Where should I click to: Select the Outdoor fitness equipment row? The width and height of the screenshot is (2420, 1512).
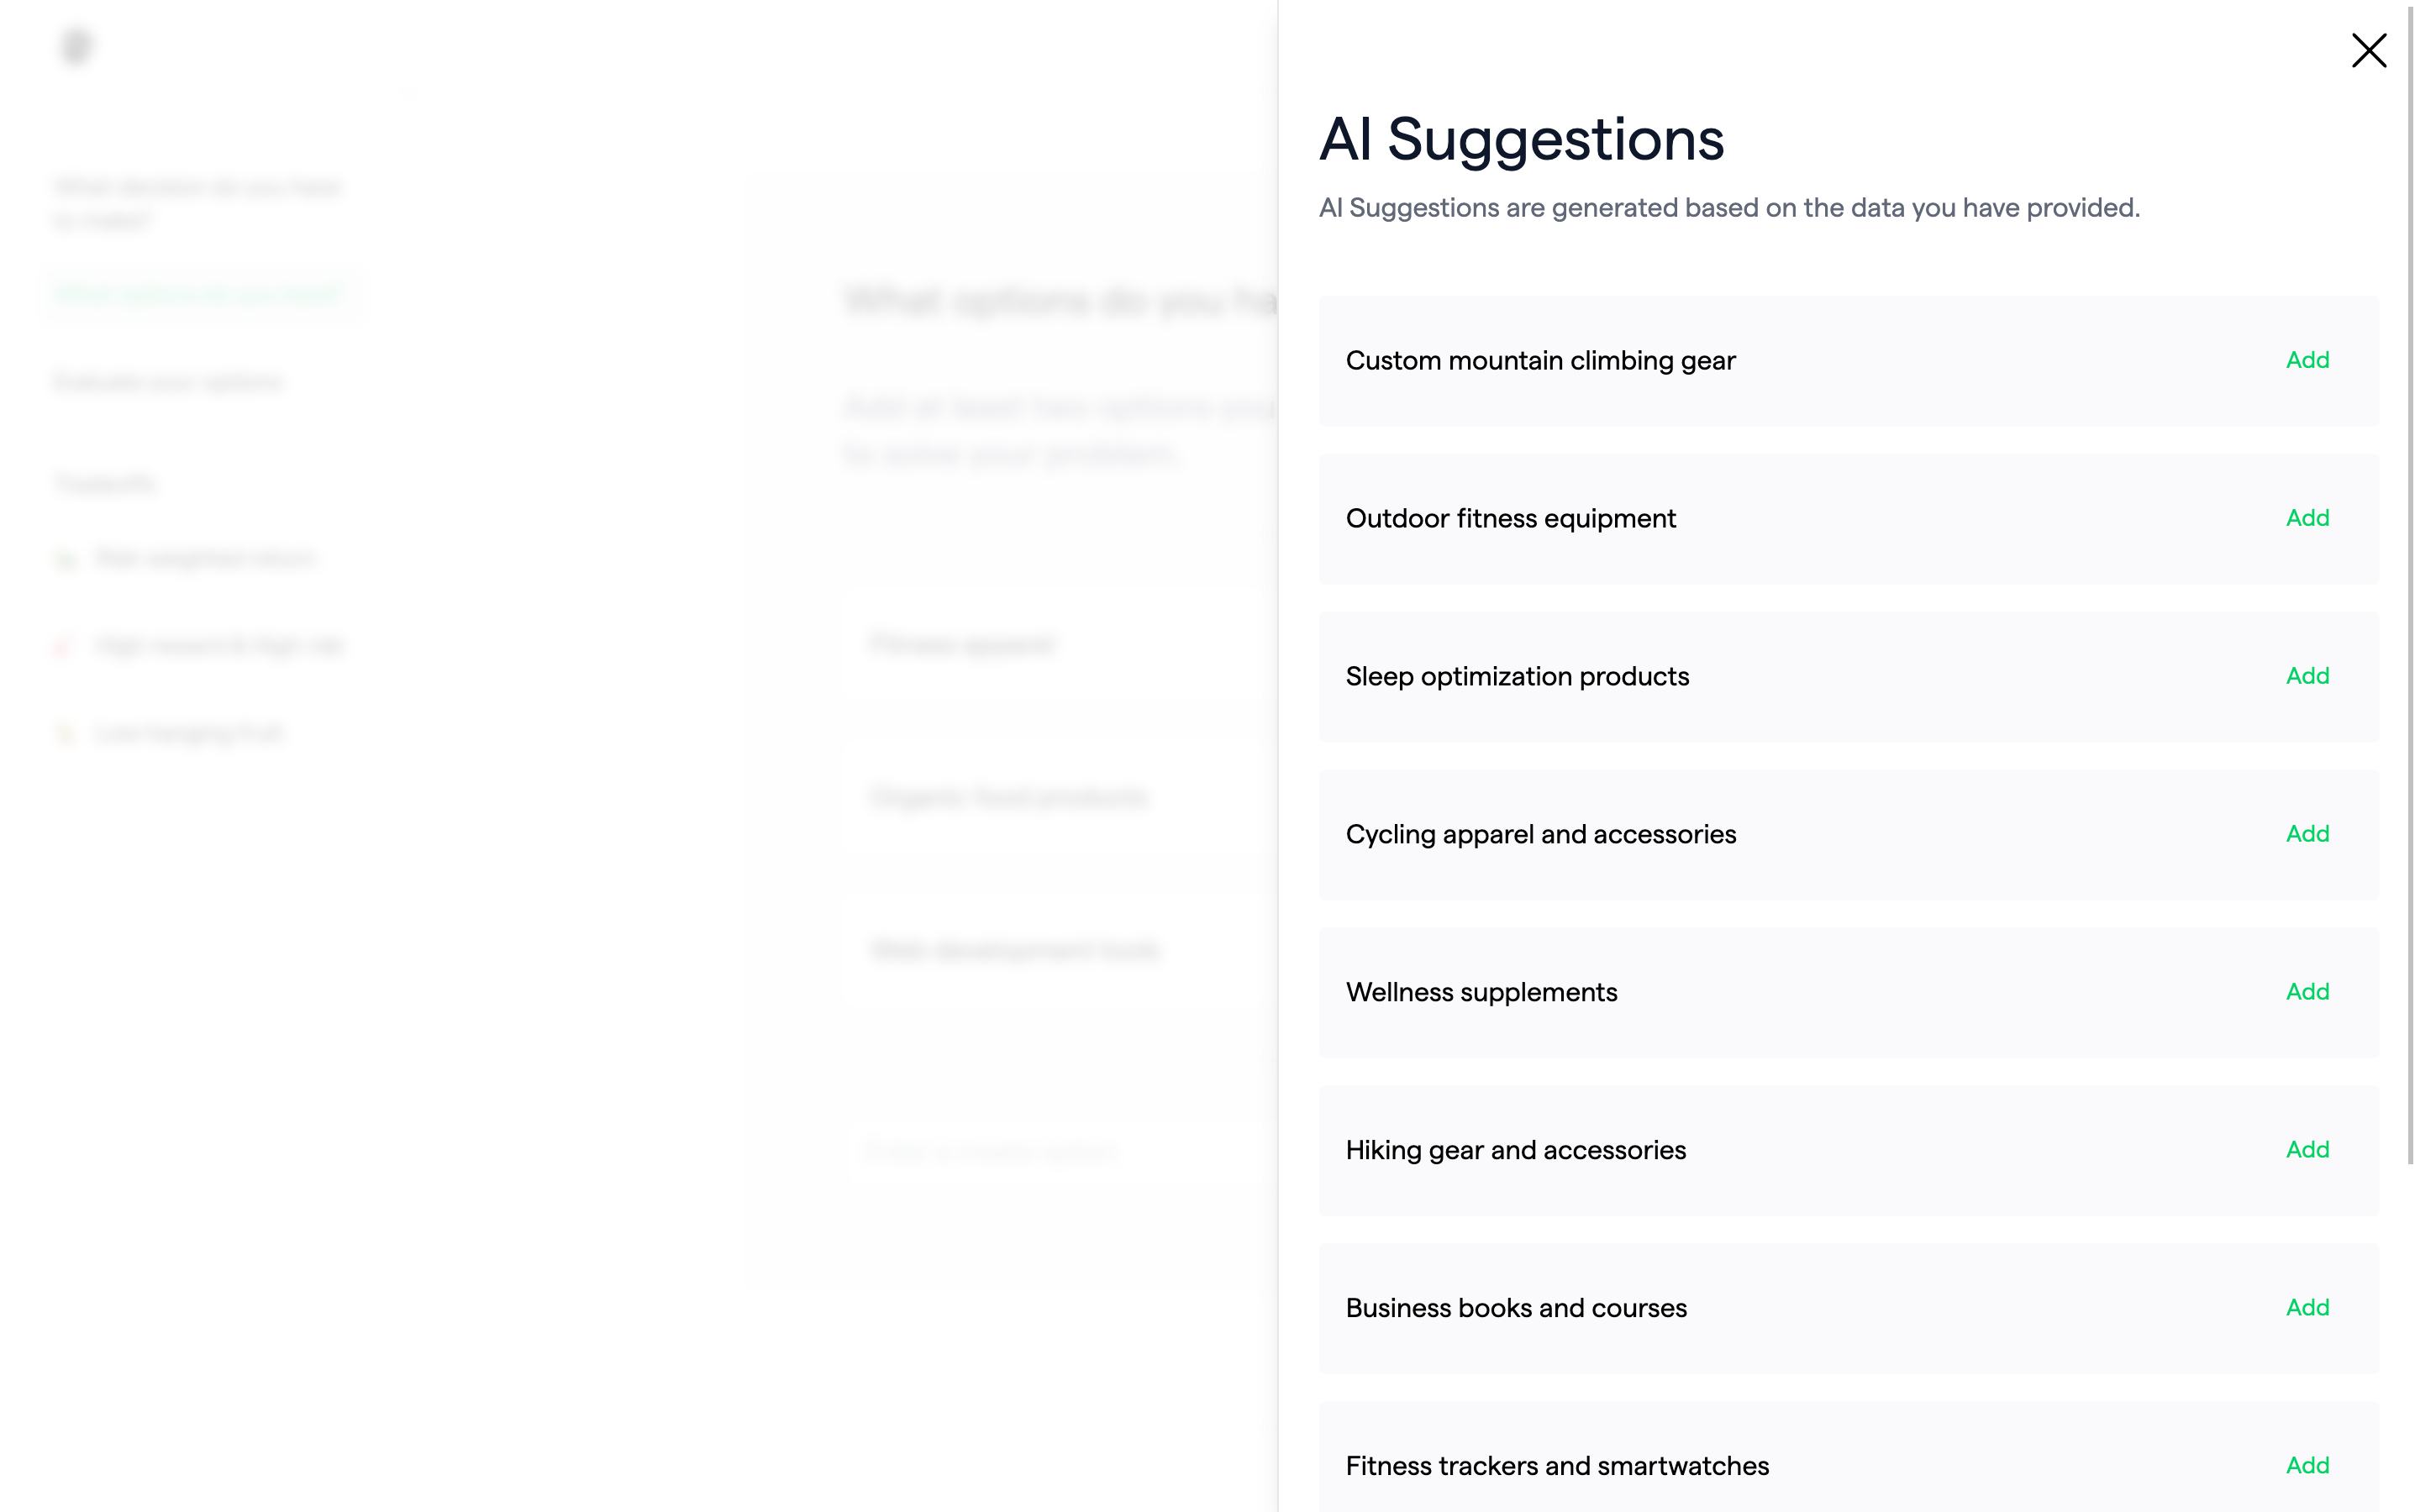pos(1848,519)
